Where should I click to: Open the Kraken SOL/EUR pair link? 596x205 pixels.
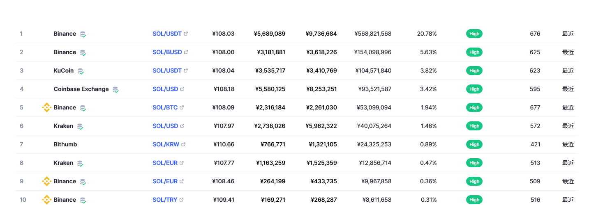(x=165, y=163)
